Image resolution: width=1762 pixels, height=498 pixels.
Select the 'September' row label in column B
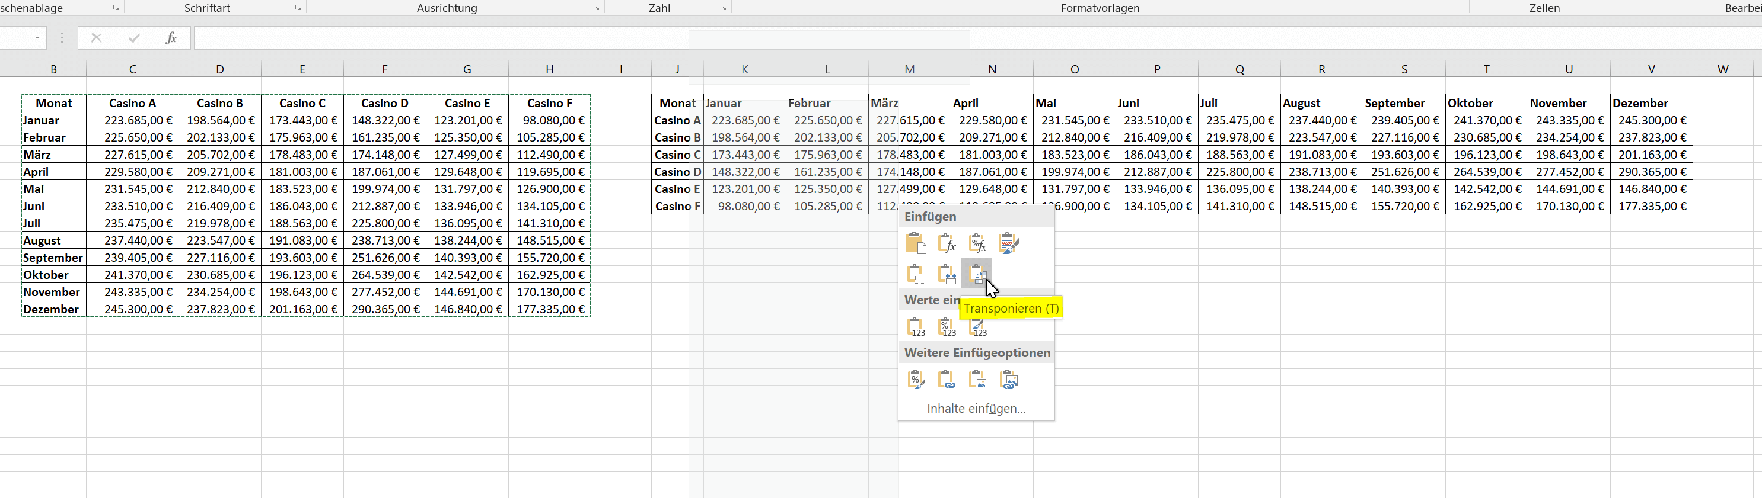tap(54, 258)
